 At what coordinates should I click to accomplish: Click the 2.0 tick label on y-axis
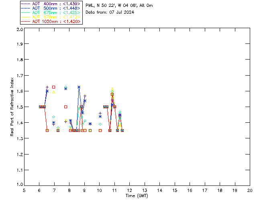pyautogui.click(x=20, y=30)
